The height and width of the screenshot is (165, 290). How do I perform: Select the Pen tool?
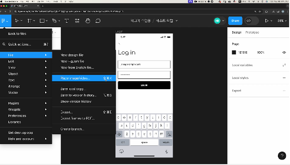point(55,21)
